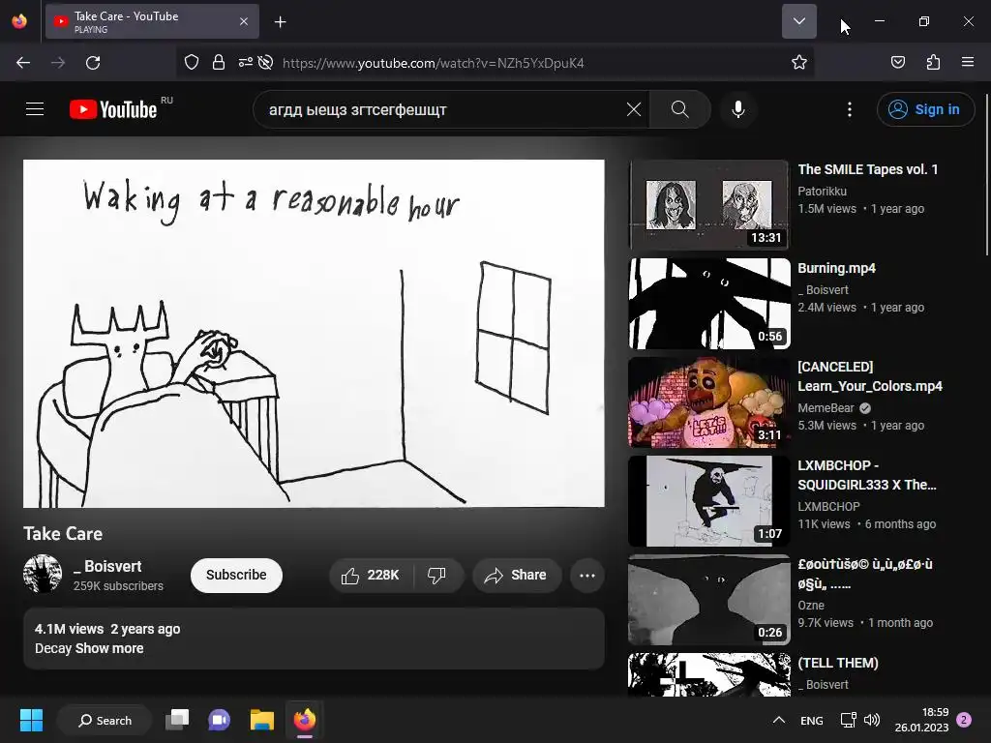
Task: Show site security padlock info
Action: pos(219,62)
